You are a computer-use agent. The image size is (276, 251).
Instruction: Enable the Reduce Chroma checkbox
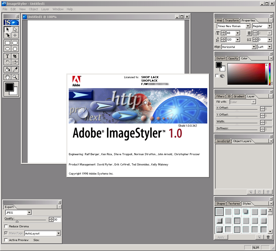6,226
